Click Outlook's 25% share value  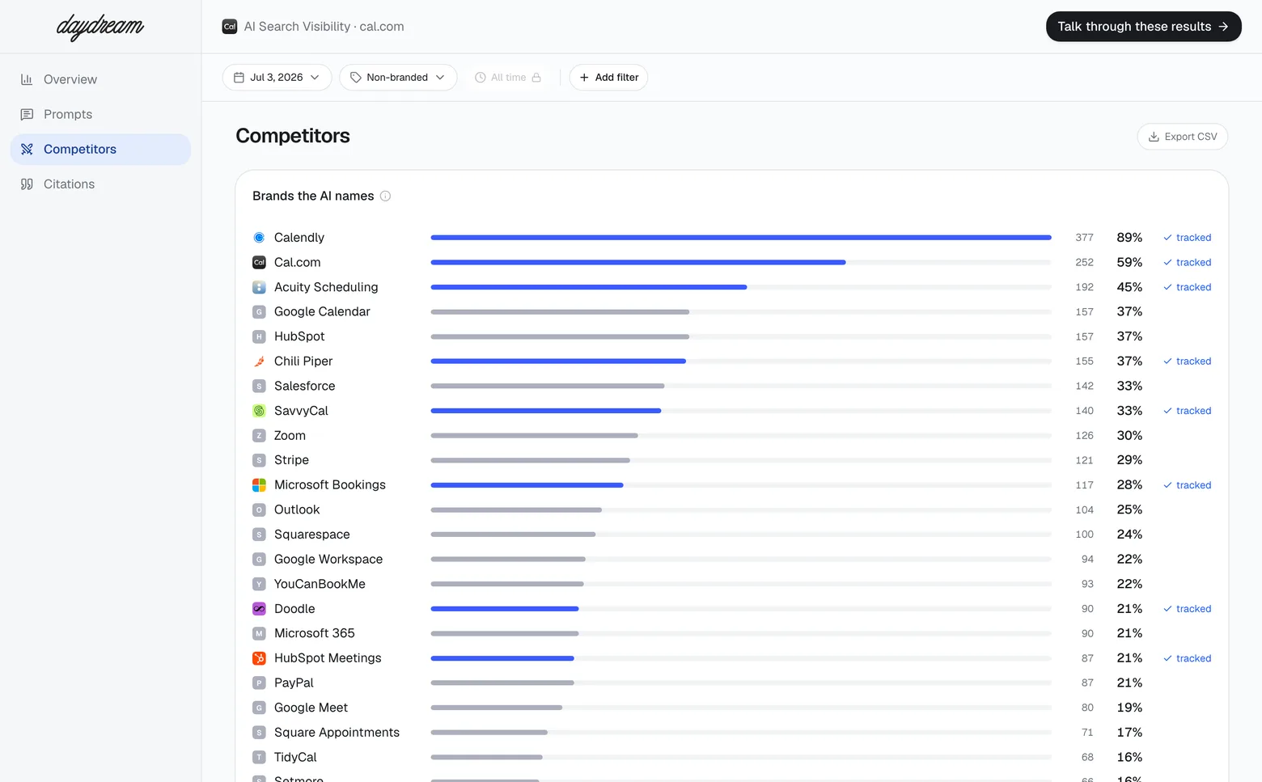(1129, 510)
